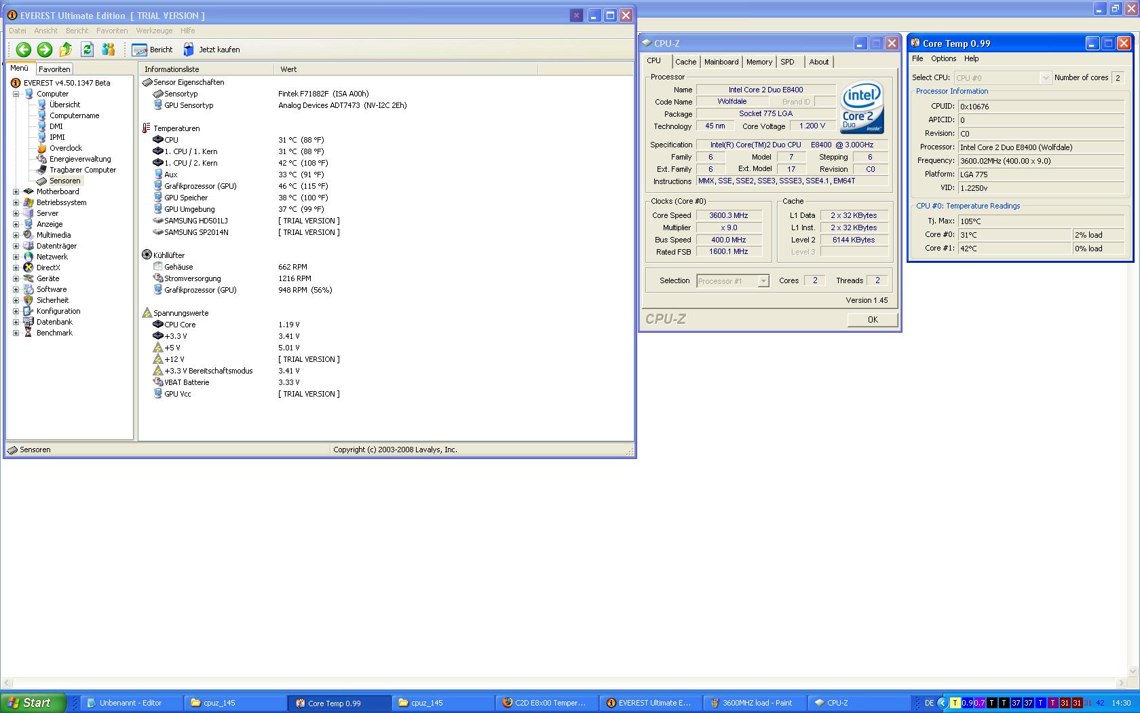Open the Options menu in Core Temp
1140x713 pixels.
(944, 58)
